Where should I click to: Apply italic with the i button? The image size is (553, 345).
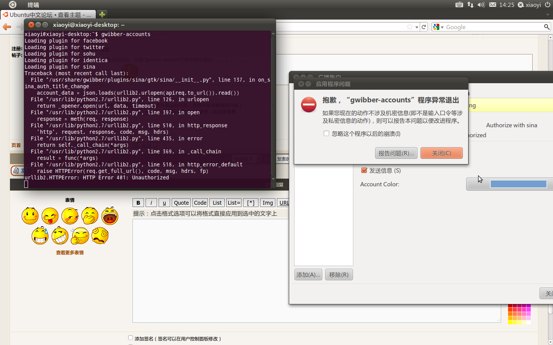(151, 203)
